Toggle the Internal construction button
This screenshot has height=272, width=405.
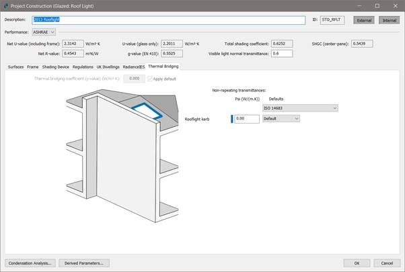point(388,20)
